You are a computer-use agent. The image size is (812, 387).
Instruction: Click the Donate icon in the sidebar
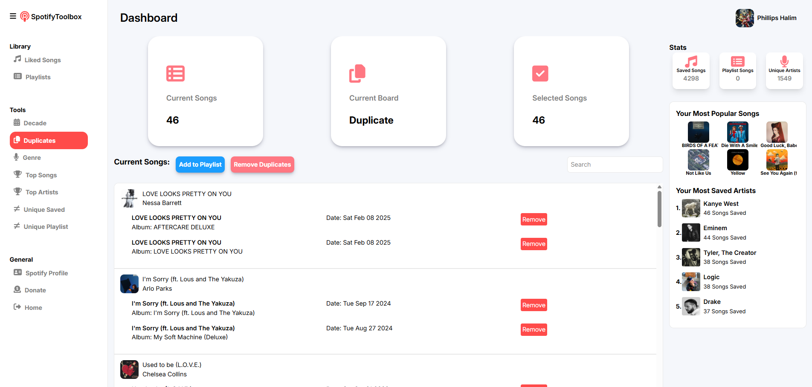(x=17, y=289)
